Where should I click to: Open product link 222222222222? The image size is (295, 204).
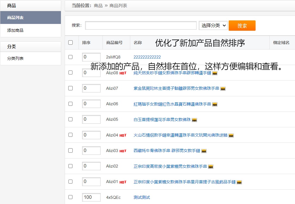tap(147, 57)
